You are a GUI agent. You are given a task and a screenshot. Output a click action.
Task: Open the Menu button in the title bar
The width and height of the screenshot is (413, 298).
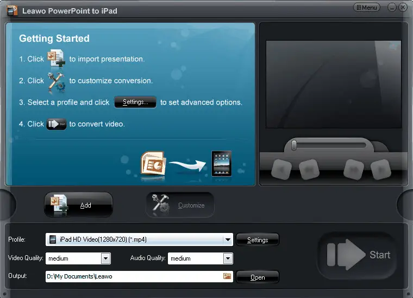(x=366, y=8)
